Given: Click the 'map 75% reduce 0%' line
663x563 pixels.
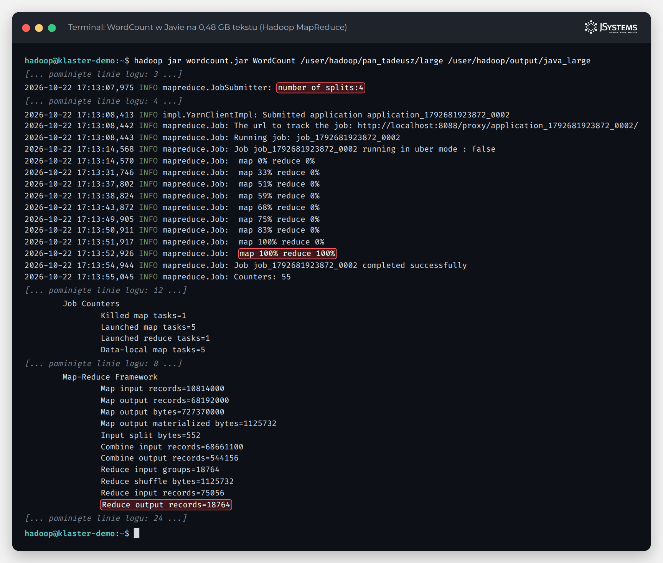Looking at the screenshot, I should [172, 219].
